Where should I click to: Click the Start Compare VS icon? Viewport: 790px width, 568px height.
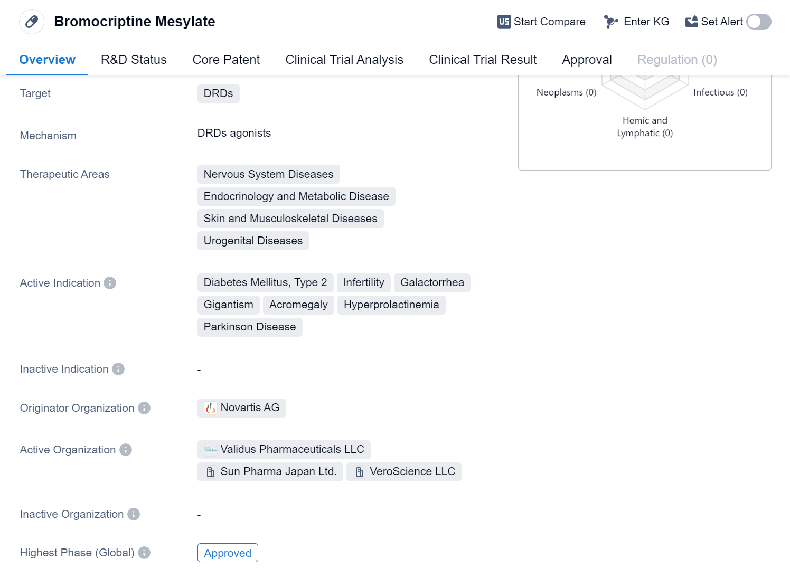pos(504,22)
